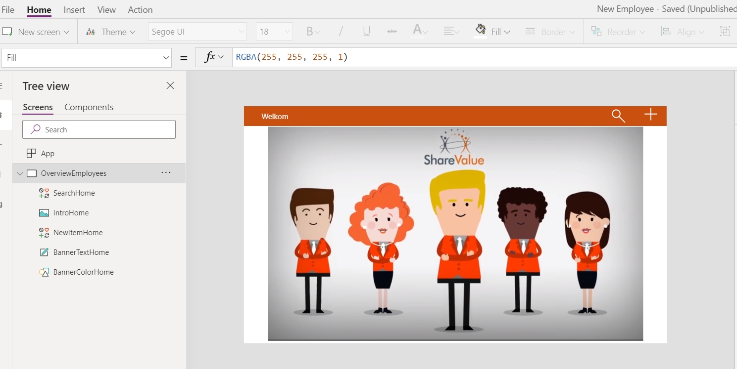Image resolution: width=737 pixels, height=369 pixels.
Task: Open the text alignment options
Action: 452,32
